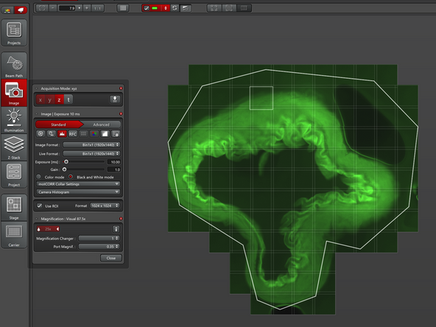The image size is (436, 327).
Task: Toggle the red histogram icon
Action: [62, 134]
